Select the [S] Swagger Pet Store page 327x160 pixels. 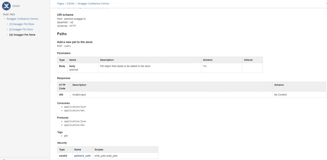click(x=22, y=35)
